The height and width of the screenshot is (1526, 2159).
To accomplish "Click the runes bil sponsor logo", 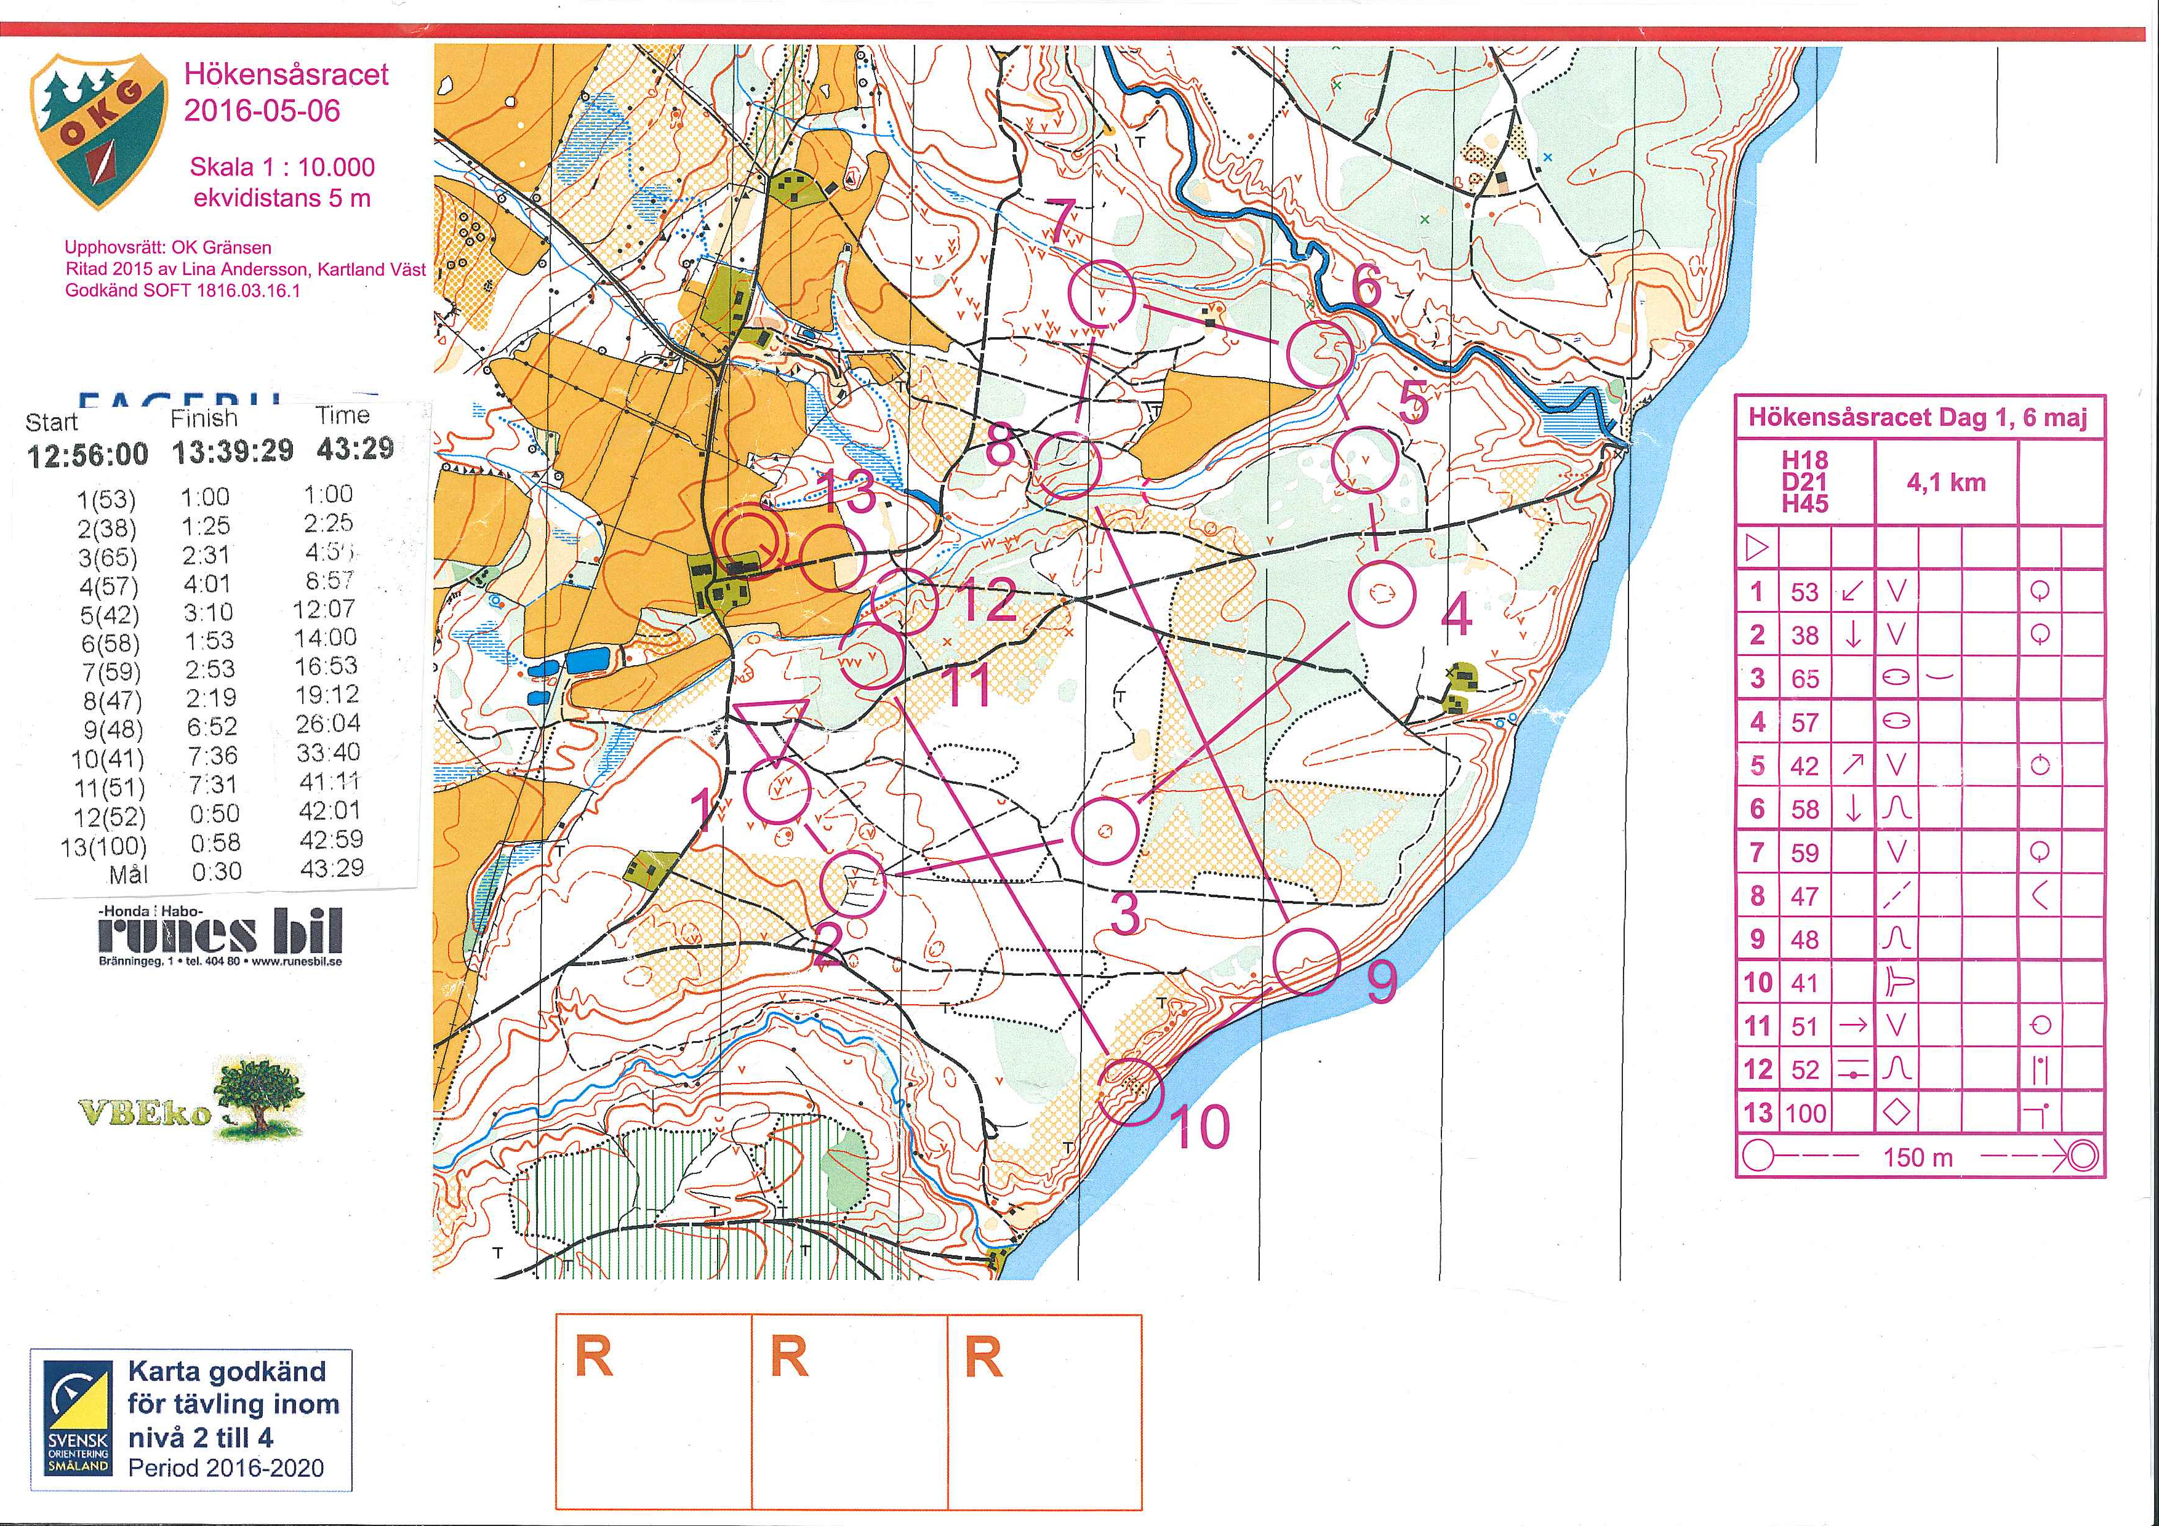I will (x=220, y=937).
